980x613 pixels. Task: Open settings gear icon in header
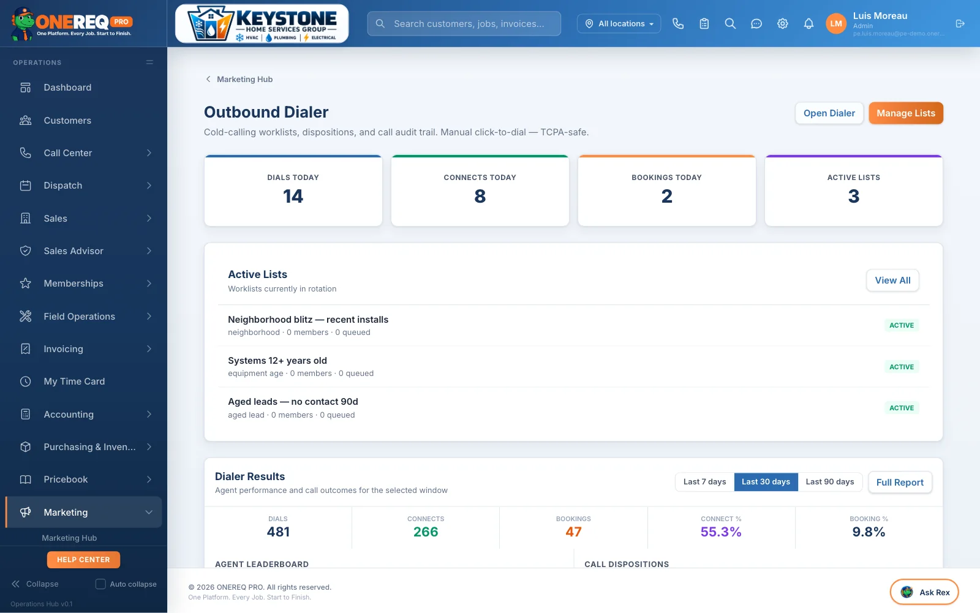(x=783, y=23)
